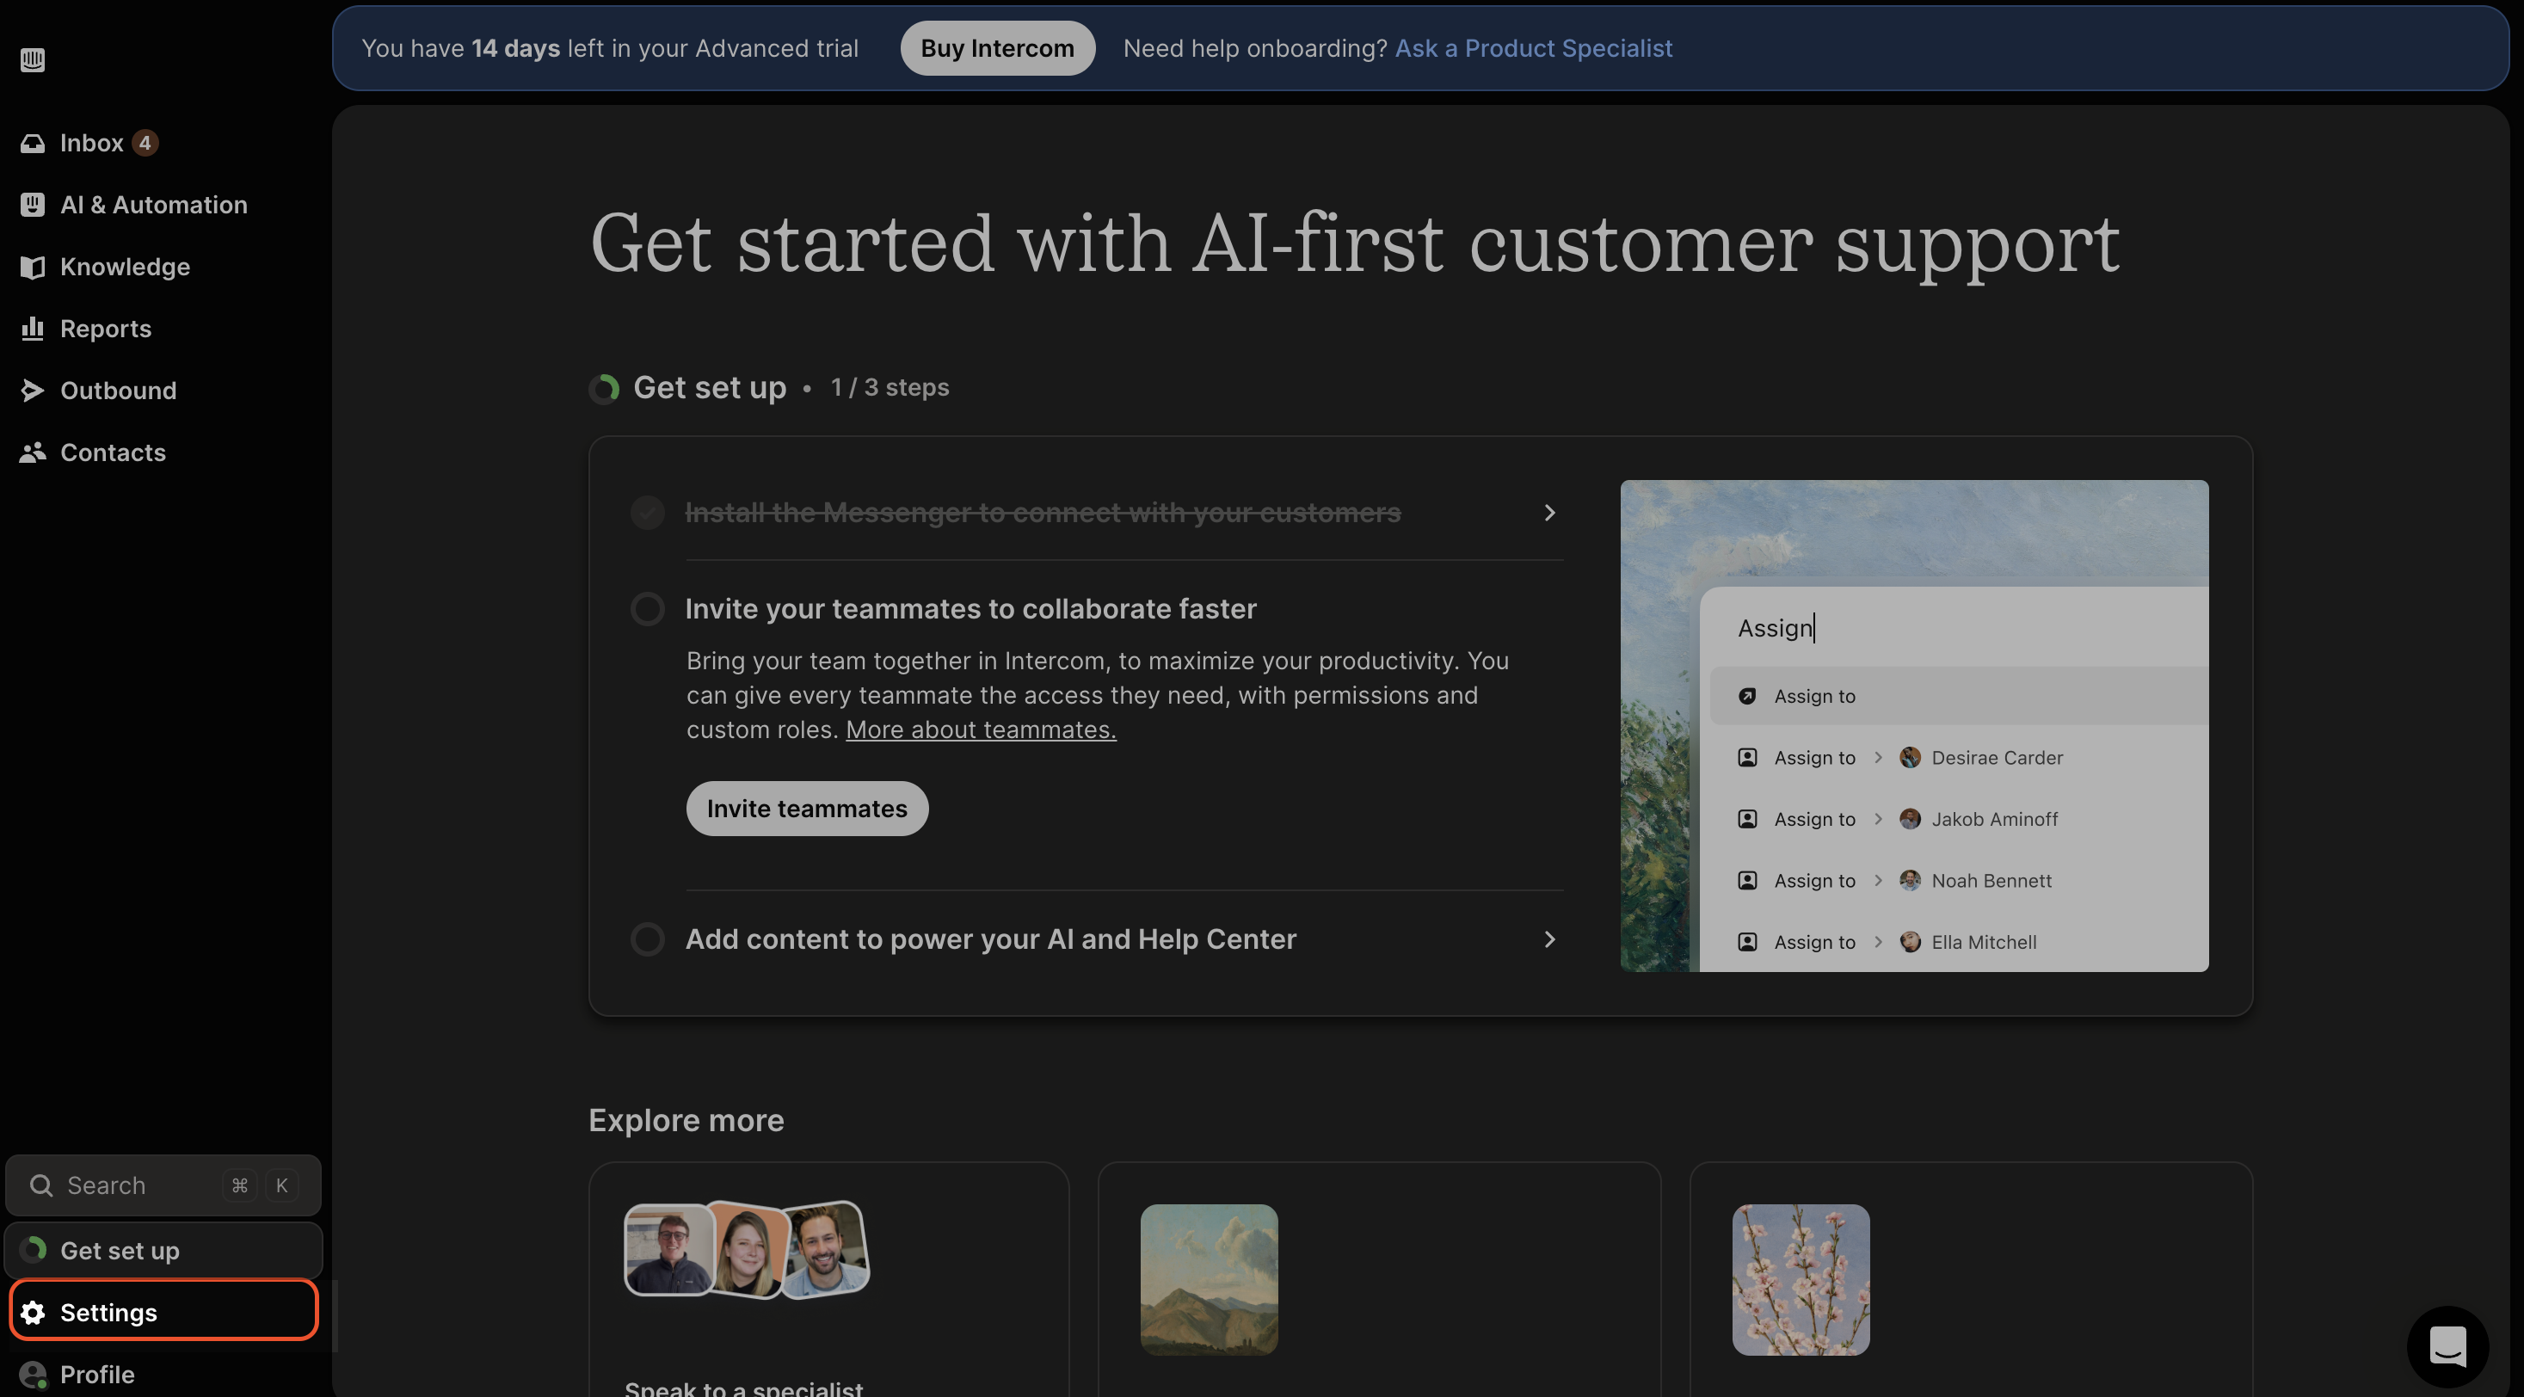The image size is (2524, 1397).
Task: Expand the Install the Messenger step chevron
Action: [x=1549, y=513]
